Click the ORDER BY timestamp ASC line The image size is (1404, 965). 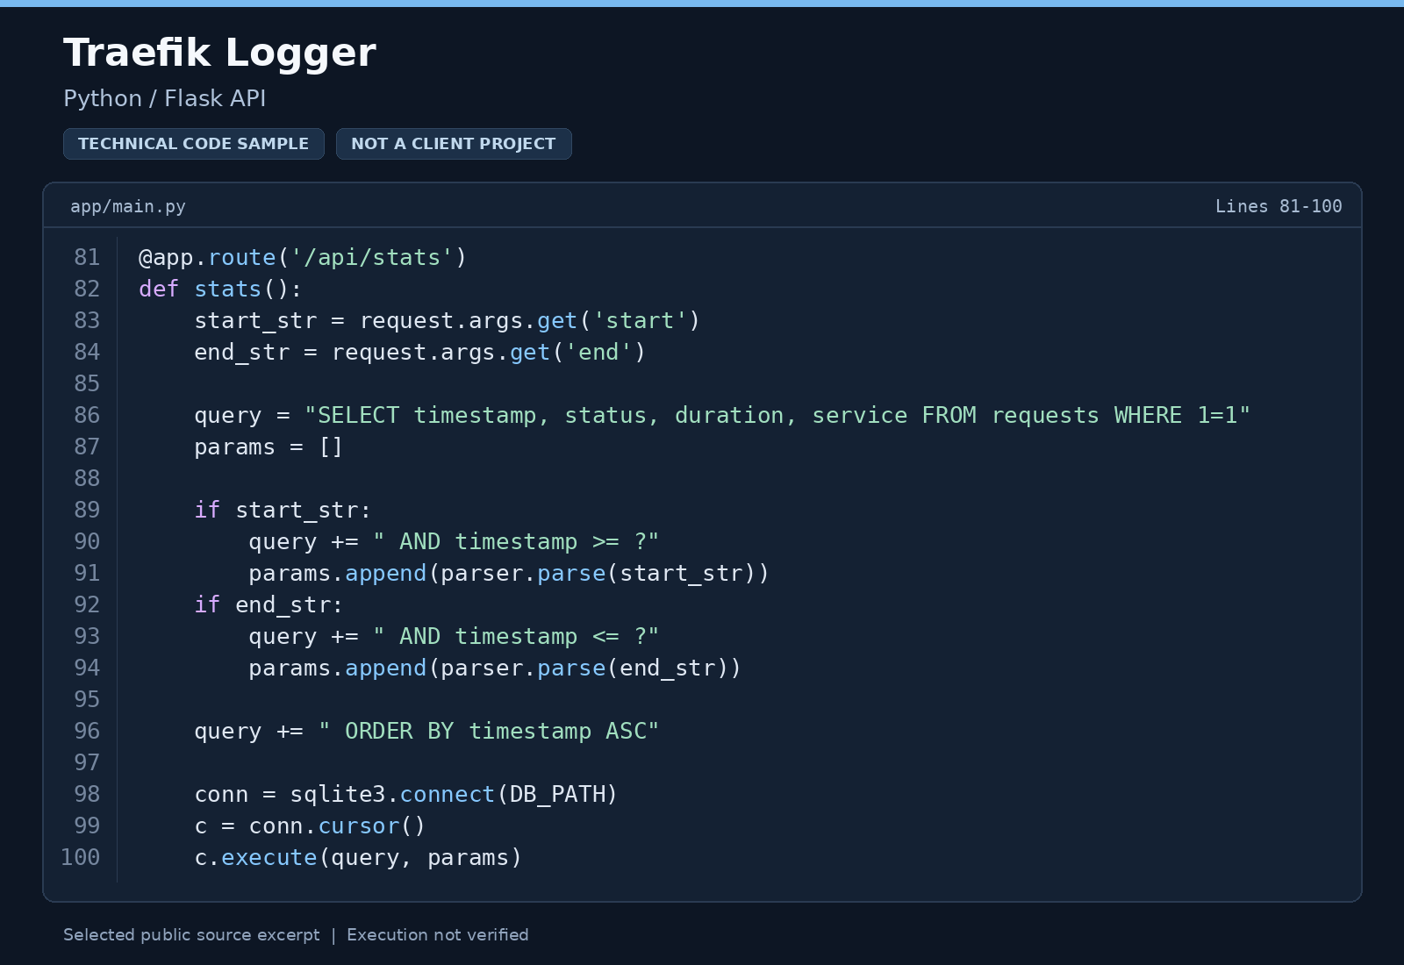pos(426,731)
